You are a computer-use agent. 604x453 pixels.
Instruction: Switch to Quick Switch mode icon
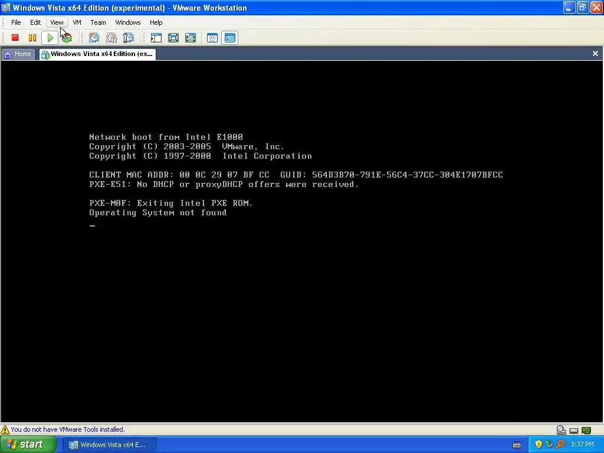[x=173, y=37]
